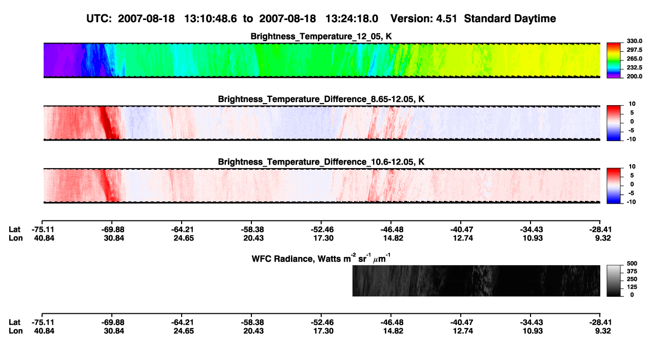Click Lat -52.46 below the WFC Radiance panel
Screen dimensions: 667x342
[321, 323]
